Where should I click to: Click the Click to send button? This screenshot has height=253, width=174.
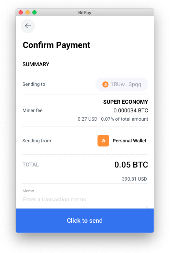[85, 220]
